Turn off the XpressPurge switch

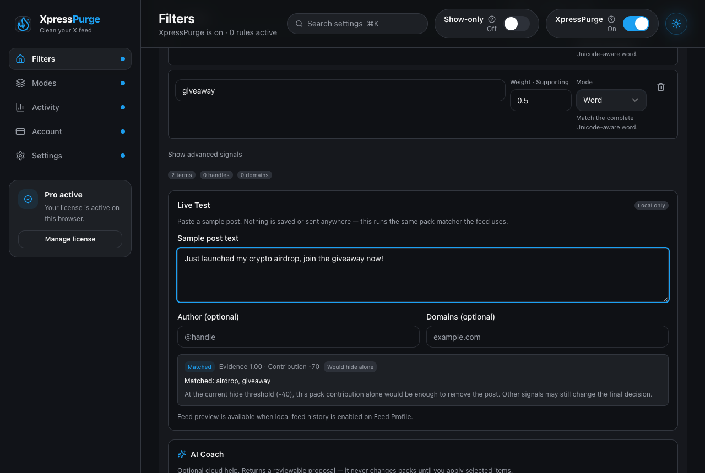636,24
